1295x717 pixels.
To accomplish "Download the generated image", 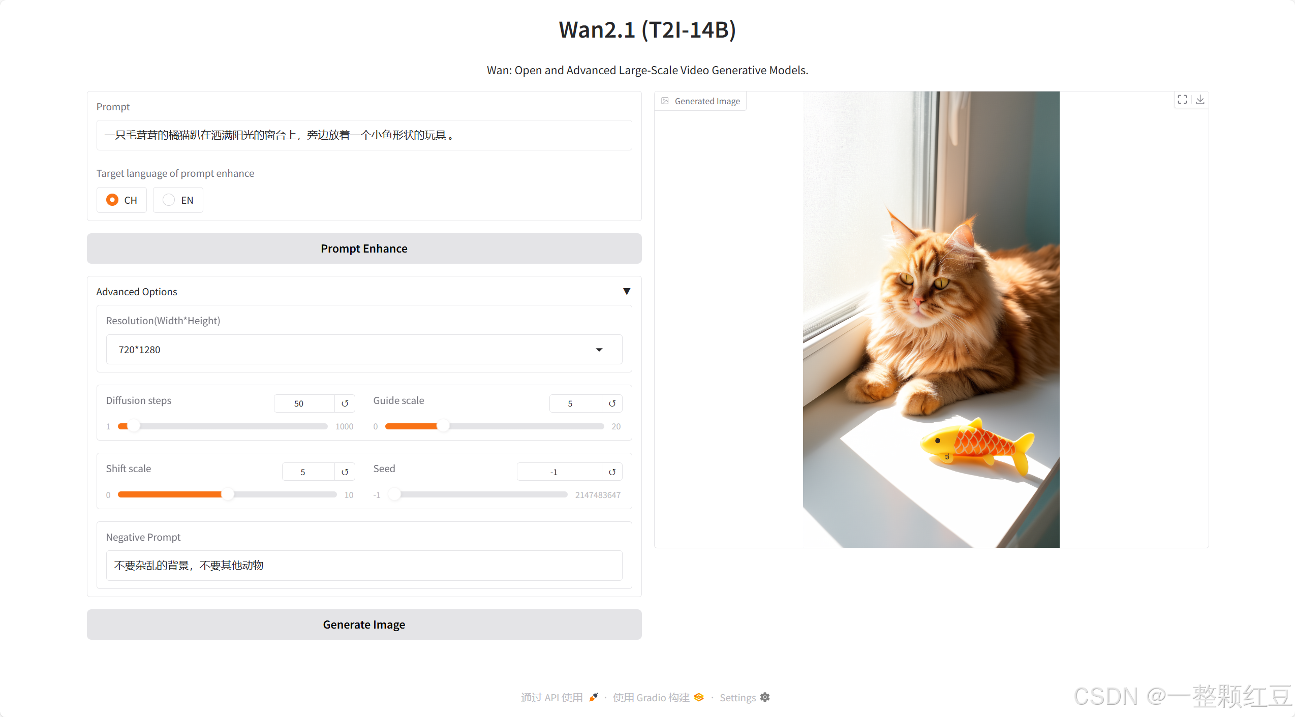I will (x=1200, y=100).
